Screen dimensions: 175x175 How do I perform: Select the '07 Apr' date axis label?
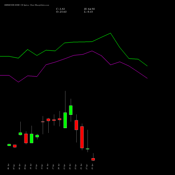14,167
